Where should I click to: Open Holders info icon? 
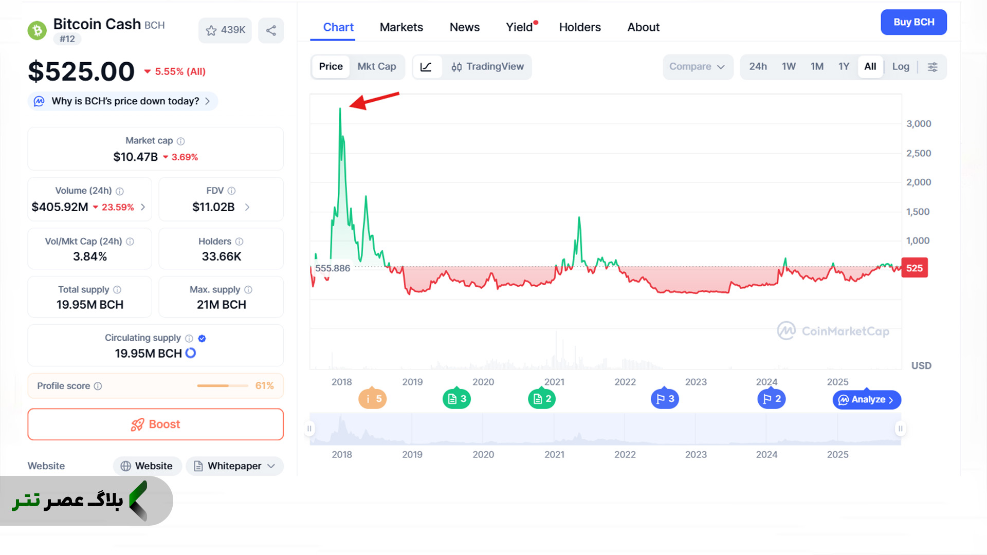click(240, 242)
